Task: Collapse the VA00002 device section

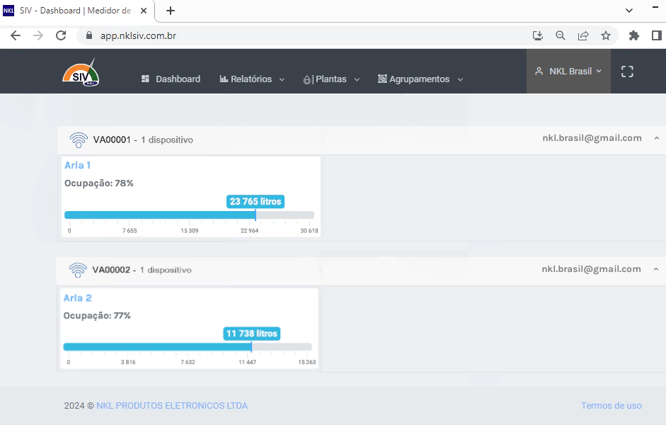Action: click(655, 269)
